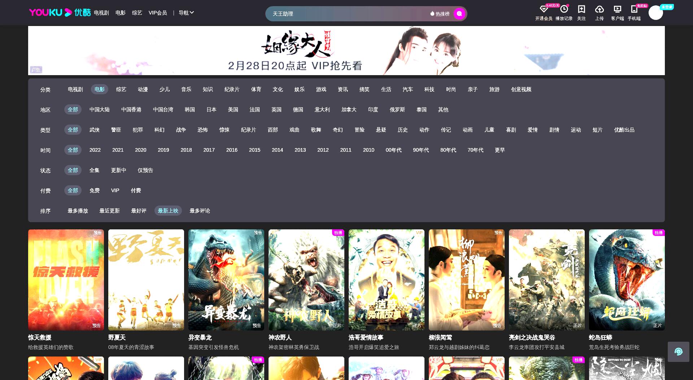This screenshot has width=693, height=380.
Task: Filter status by 更新中
Action: (118, 170)
